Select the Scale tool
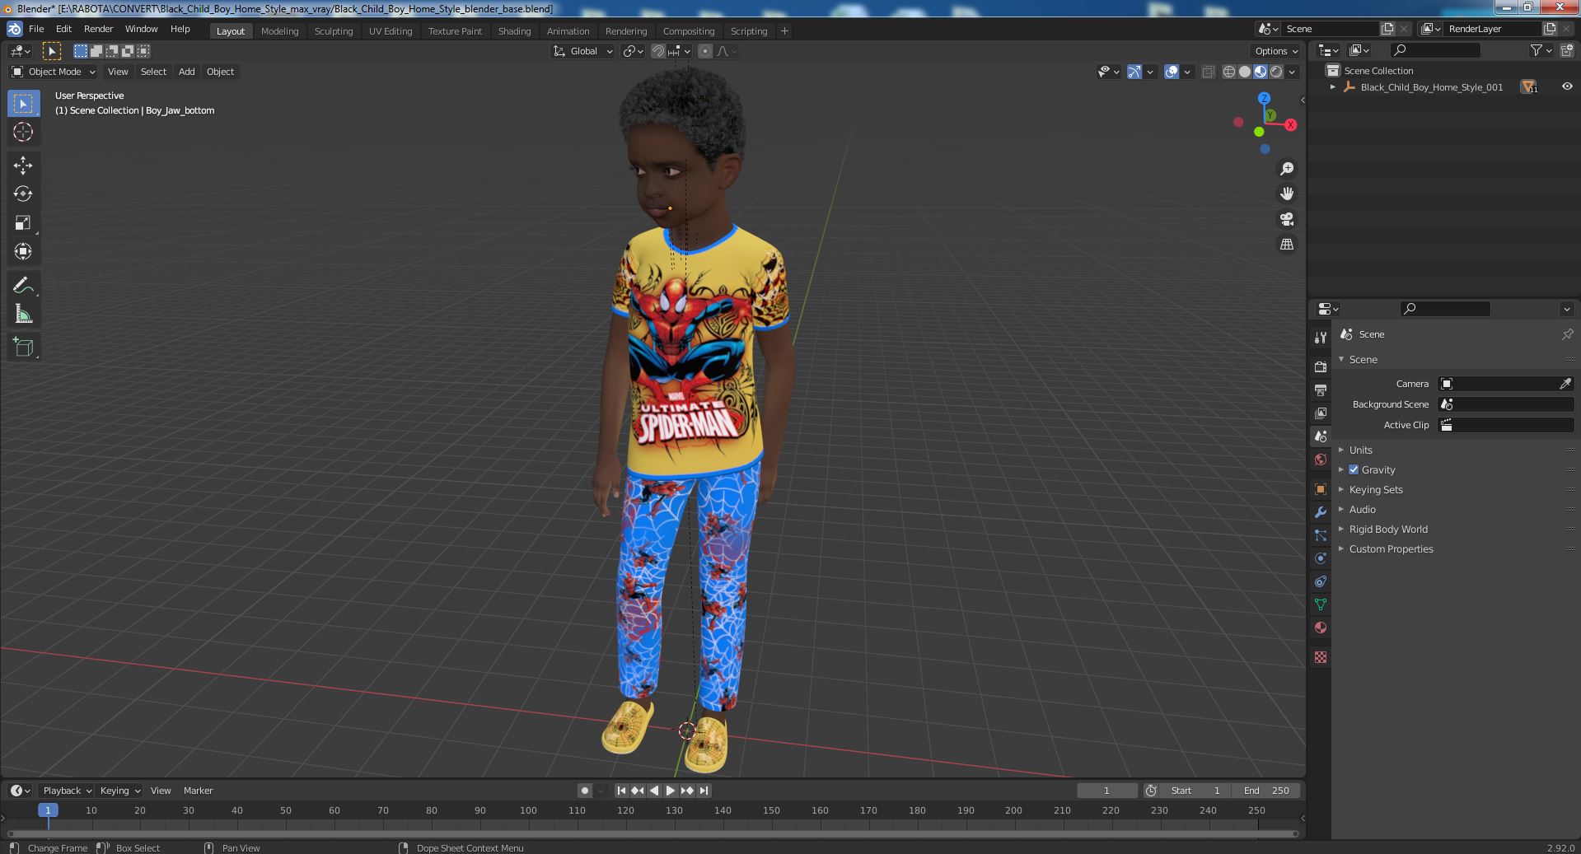Screen dimensions: 1581x854 click(23, 223)
